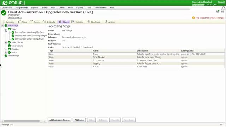Click the large green project status checkmark
This screenshot has width=226, height=127.
point(4,13)
